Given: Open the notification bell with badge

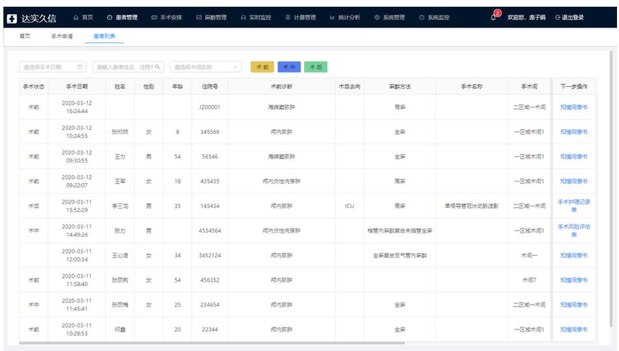Looking at the screenshot, I should (x=494, y=17).
